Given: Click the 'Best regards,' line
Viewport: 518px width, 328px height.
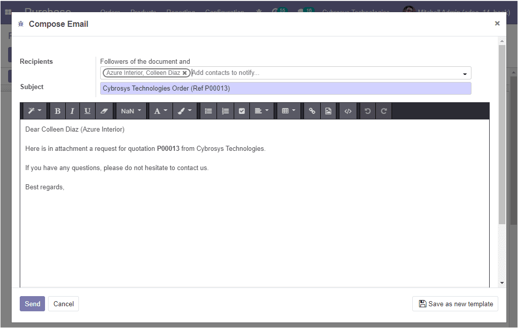Looking at the screenshot, I should [x=45, y=187].
